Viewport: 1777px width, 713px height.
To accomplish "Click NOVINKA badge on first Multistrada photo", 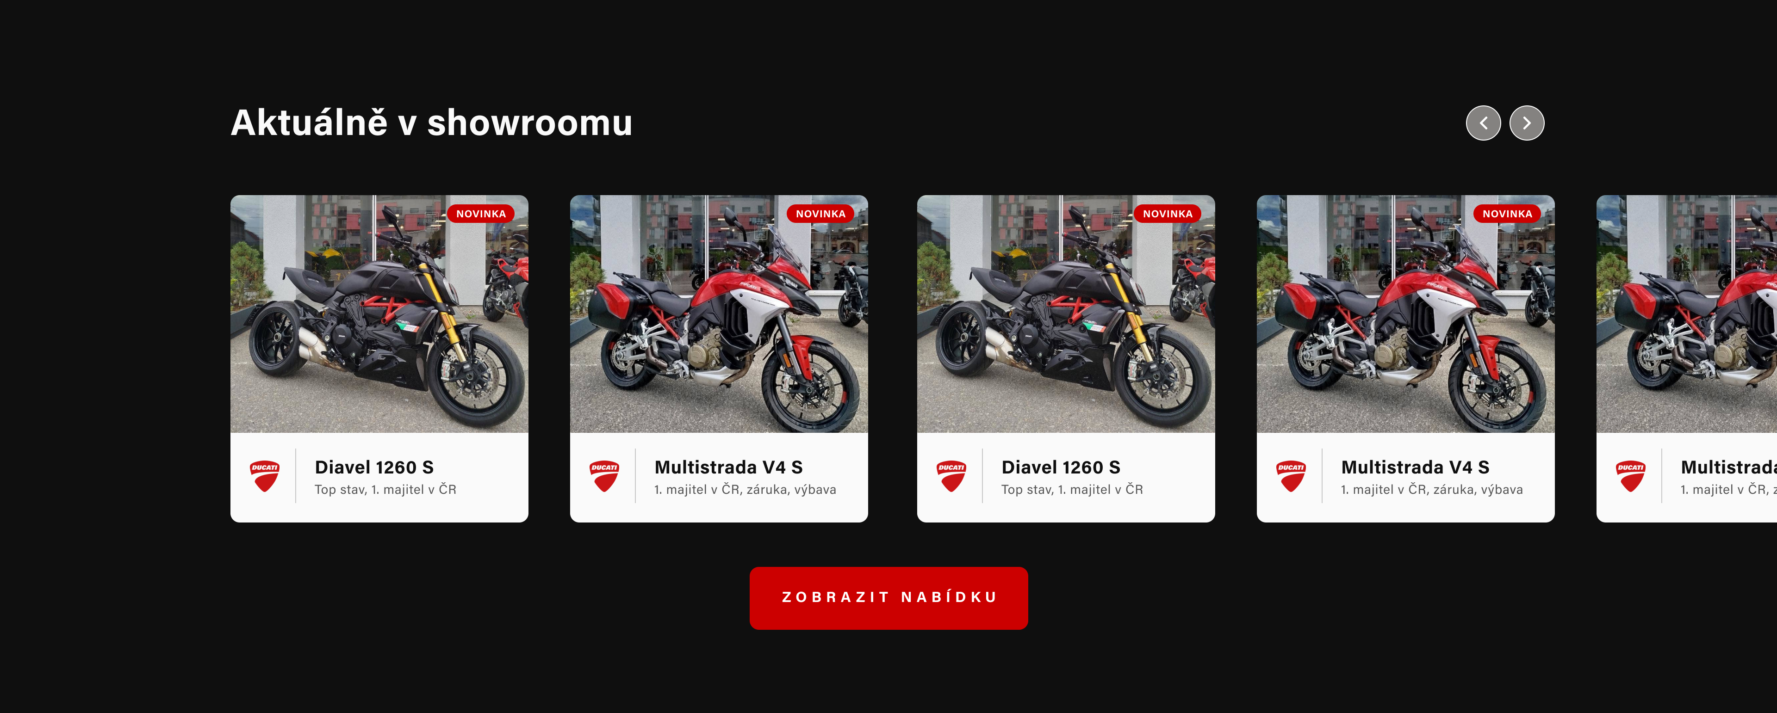I will (x=820, y=214).
